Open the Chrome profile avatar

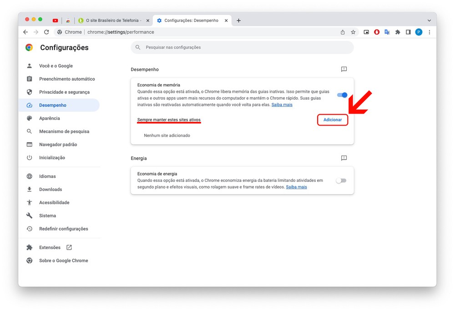419,32
